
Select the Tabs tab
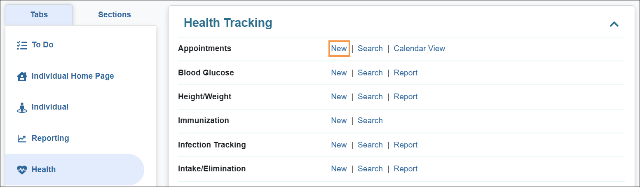click(39, 15)
